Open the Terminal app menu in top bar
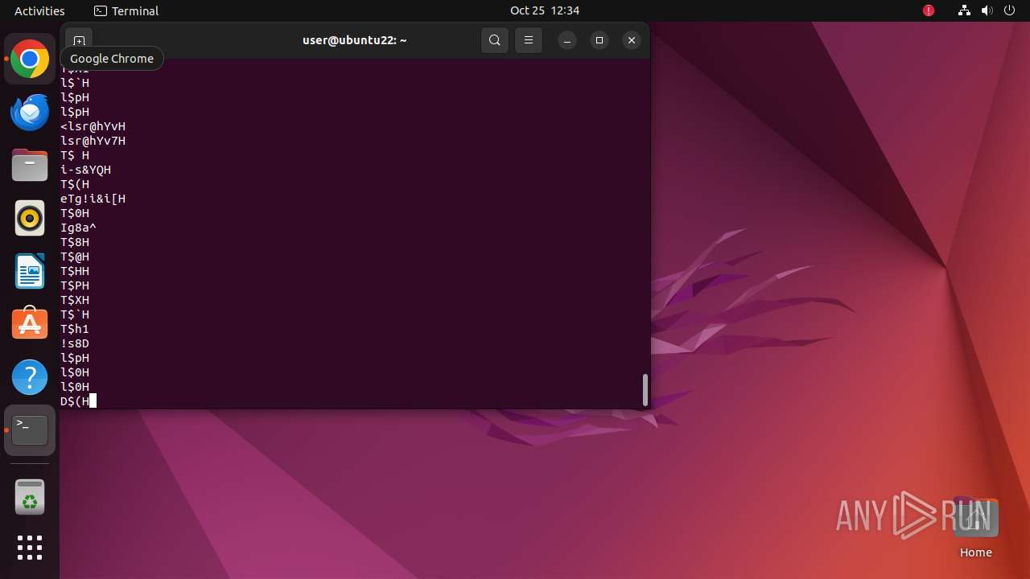This screenshot has width=1030, height=579. click(x=126, y=10)
